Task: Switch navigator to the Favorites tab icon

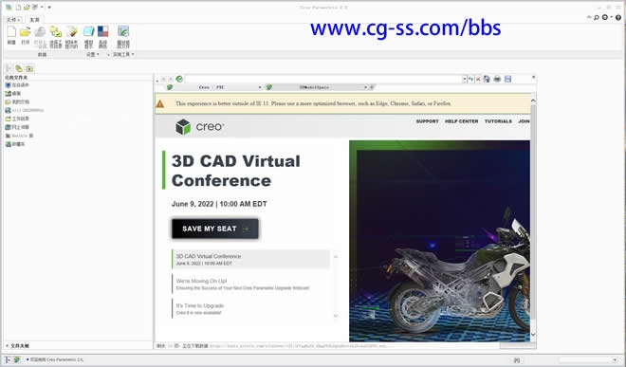Action: pos(29,68)
